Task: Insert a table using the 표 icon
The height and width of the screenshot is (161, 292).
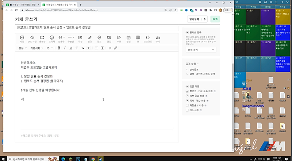Action: coord(138,39)
